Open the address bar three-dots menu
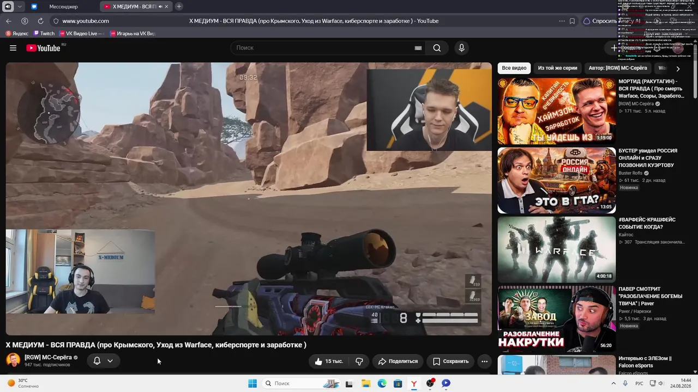 [x=562, y=21]
